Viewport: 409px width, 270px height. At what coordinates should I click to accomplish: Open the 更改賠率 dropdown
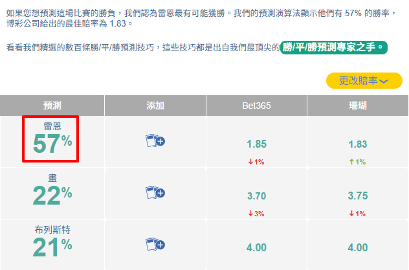pos(364,80)
